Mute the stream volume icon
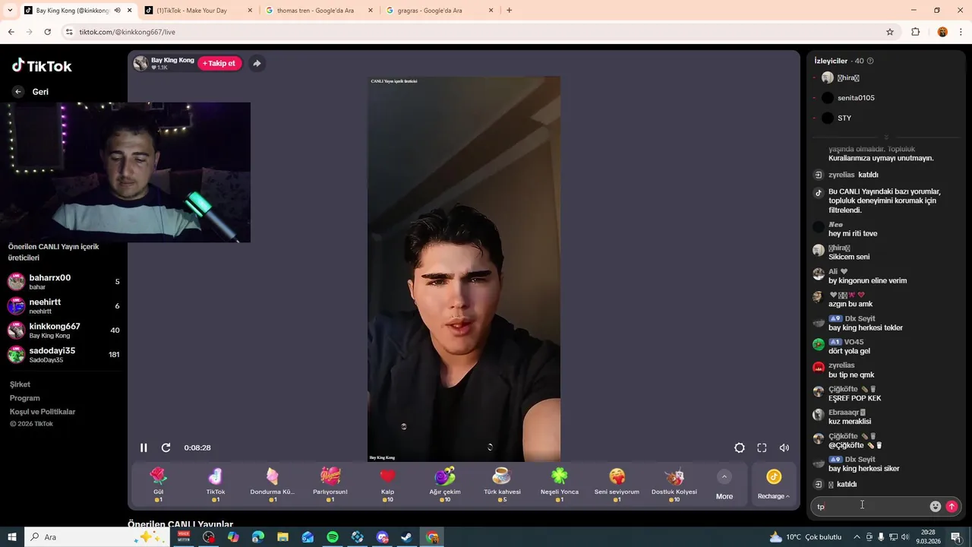The image size is (972, 547). (784, 447)
